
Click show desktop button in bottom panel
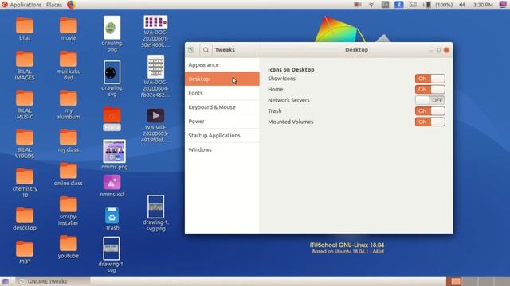pos(6,281)
